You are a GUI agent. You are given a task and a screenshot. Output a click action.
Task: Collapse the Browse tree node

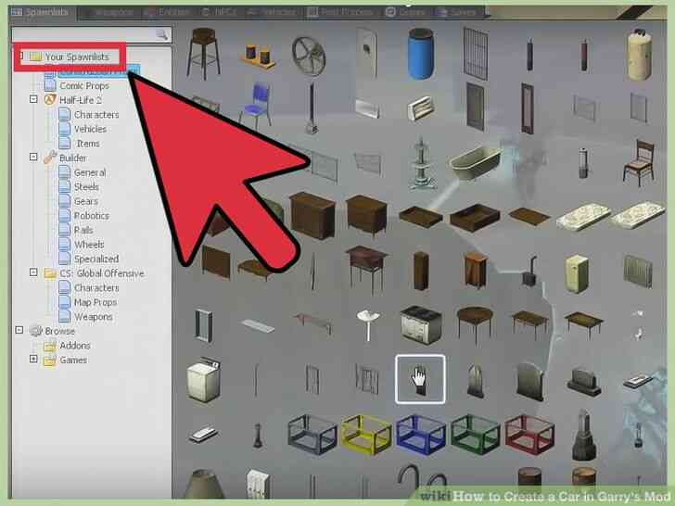click(x=19, y=331)
